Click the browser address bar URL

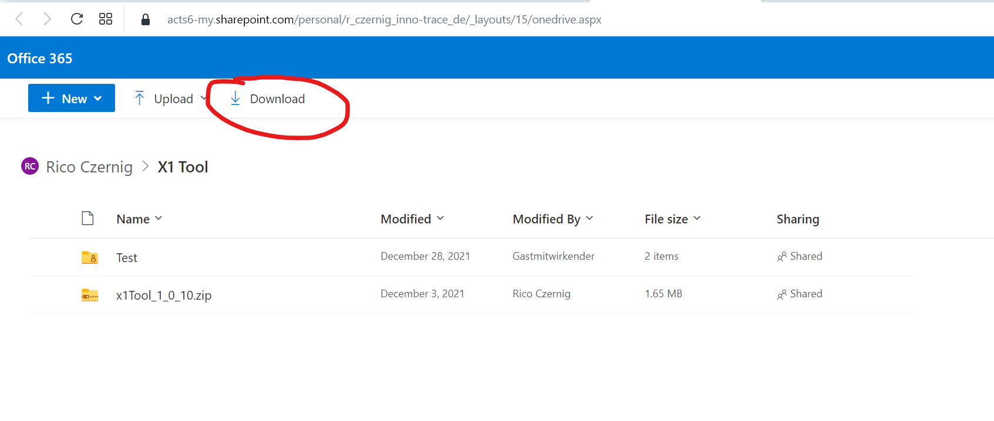click(x=384, y=20)
